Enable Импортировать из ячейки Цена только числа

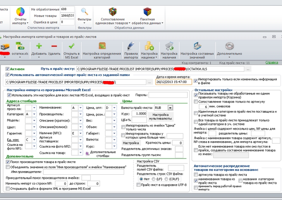tap(123, 127)
